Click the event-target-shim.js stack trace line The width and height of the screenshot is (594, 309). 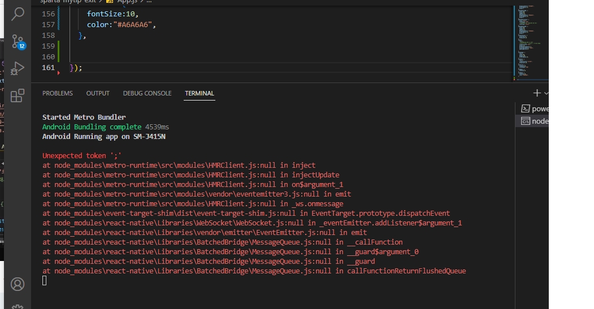tap(246, 213)
